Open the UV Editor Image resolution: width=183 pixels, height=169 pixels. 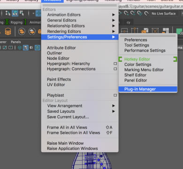point(80,85)
